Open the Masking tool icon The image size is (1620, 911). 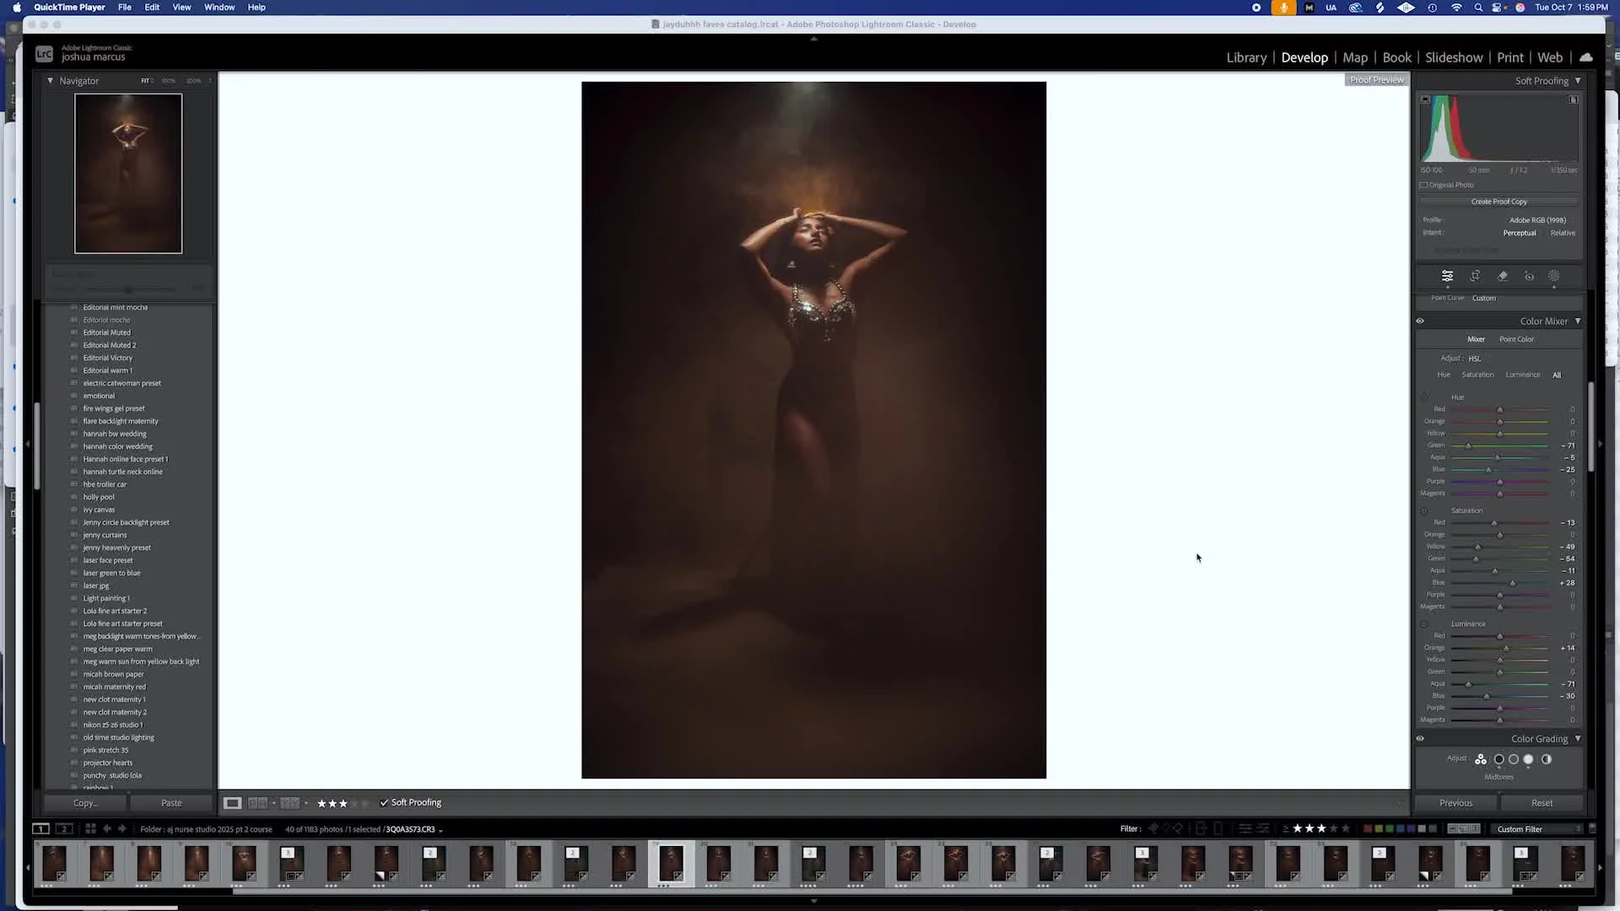1553,276
